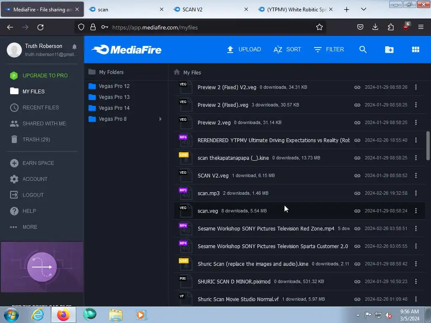431x323 pixels.
Task: Click the MediaFire logo
Action: pyautogui.click(x=127, y=50)
